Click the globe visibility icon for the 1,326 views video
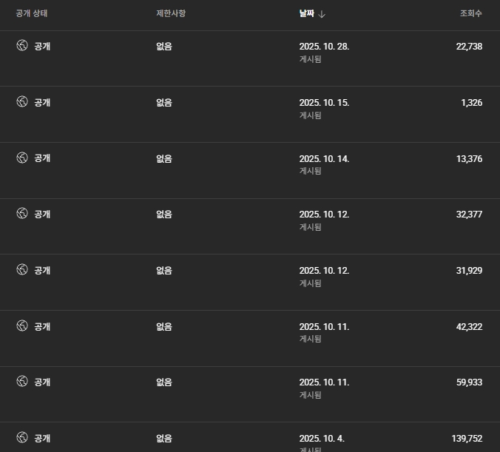Viewport: 500px width, 452px height. click(22, 102)
